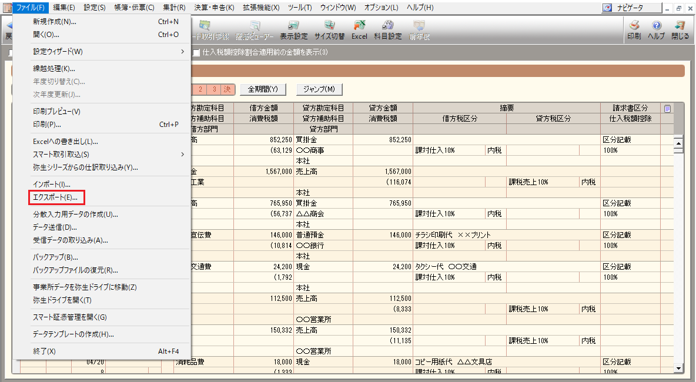Open the 帳簿・伝票(C) menu
This screenshot has height=382, width=696.
point(134,8)
